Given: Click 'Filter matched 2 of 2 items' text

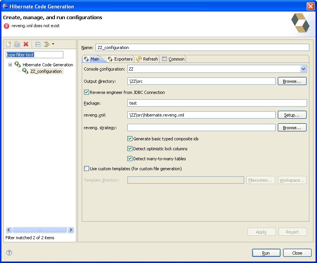Looking at the screenshot, I should coord(30,238).
